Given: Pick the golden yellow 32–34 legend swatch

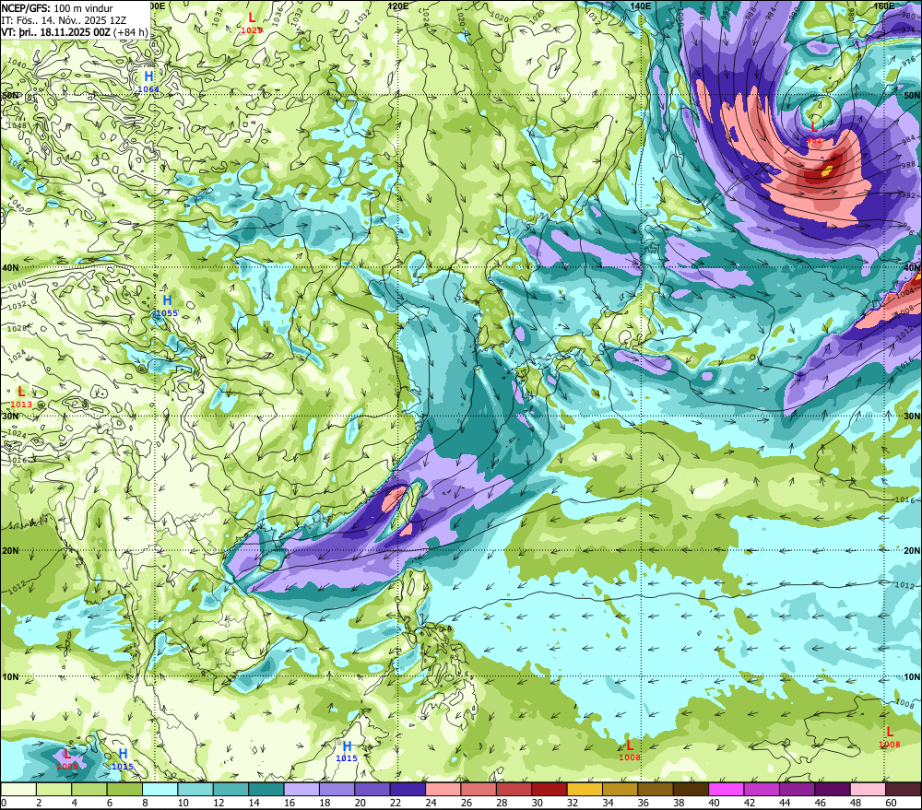Looking at the screenshot, I should click(x=585, y=789).
